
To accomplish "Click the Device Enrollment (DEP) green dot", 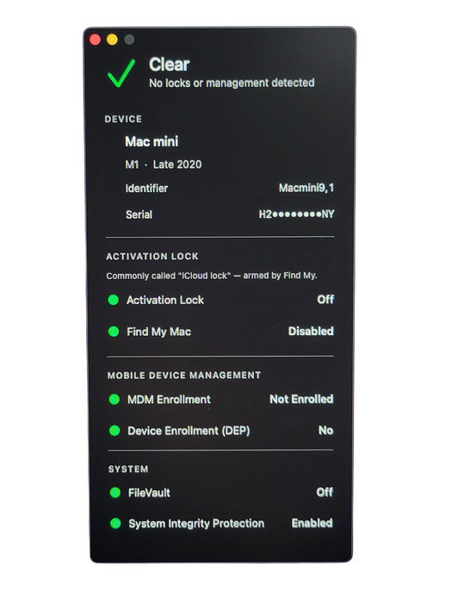I will [x=115, y=431].
